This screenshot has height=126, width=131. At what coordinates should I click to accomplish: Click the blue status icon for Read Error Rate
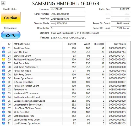coord(4,48)
